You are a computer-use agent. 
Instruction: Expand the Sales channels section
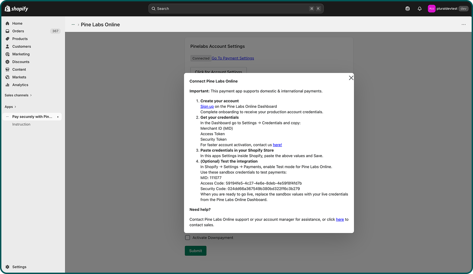click(18, 95)
